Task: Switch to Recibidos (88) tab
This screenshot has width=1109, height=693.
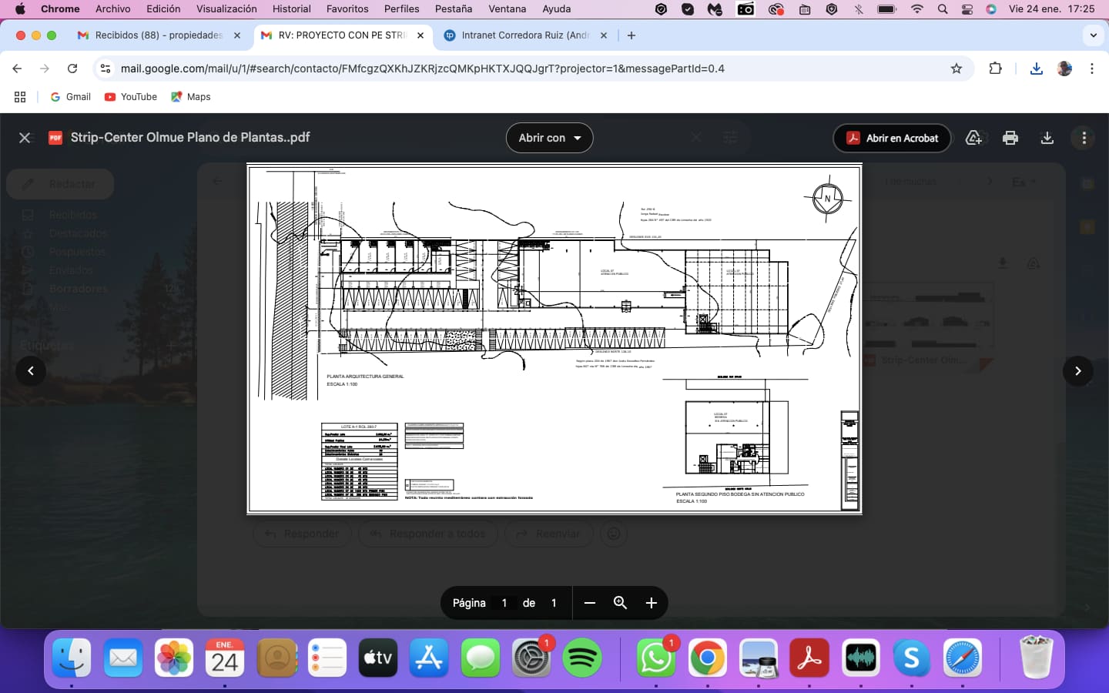Action: (158, 35)
